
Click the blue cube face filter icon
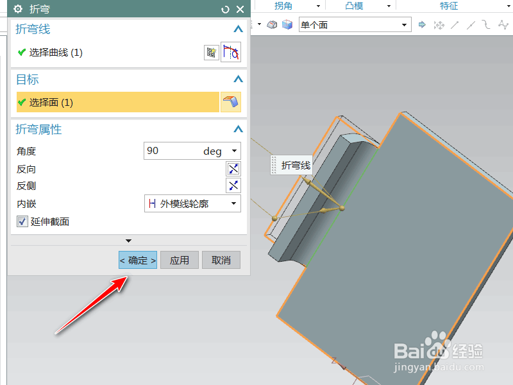(x=287, y=24)
